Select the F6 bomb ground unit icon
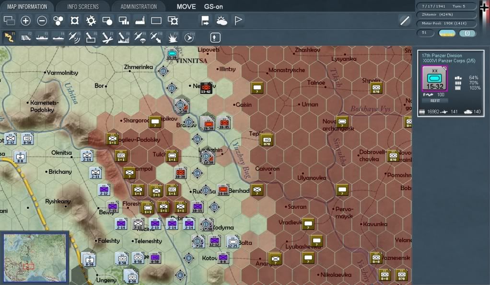The height and width of the screenshot is (285, 490). (91, 38)
